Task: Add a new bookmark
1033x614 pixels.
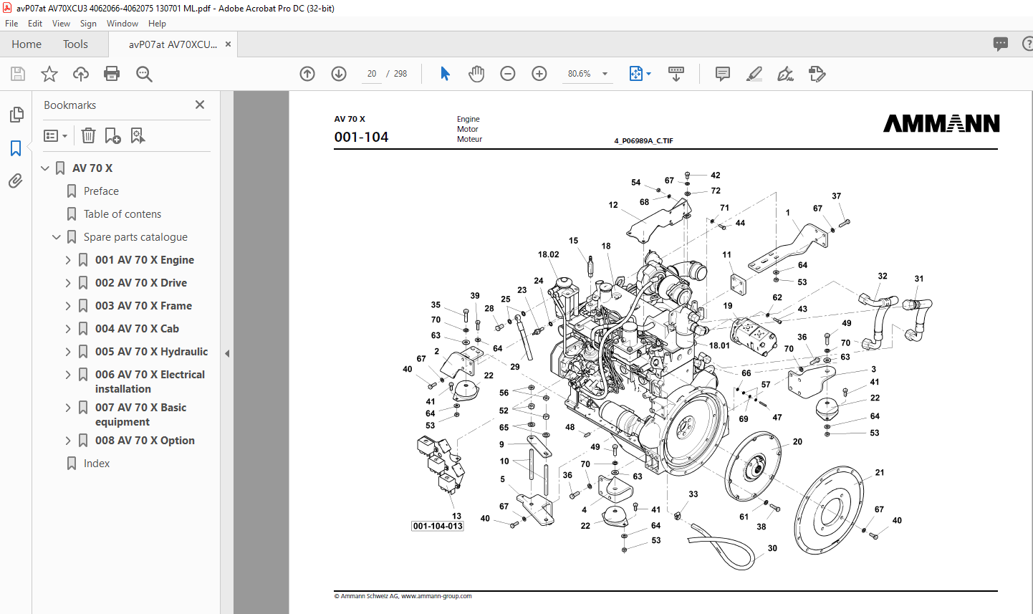Action: pyautogui.click(x=112, y=135)
